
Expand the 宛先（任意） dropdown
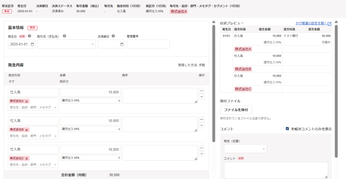click(x=245, y=149)
